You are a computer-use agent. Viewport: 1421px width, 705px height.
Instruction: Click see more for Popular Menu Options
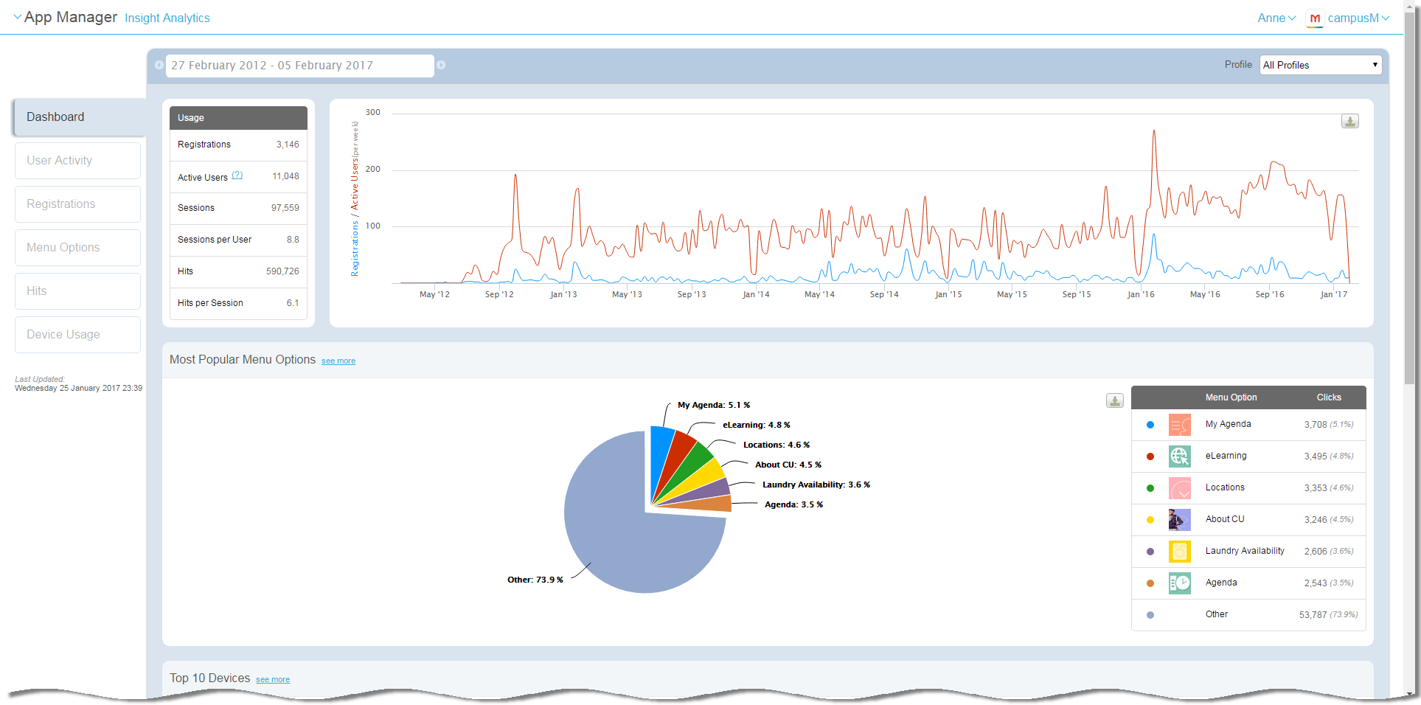coord(338,361)
